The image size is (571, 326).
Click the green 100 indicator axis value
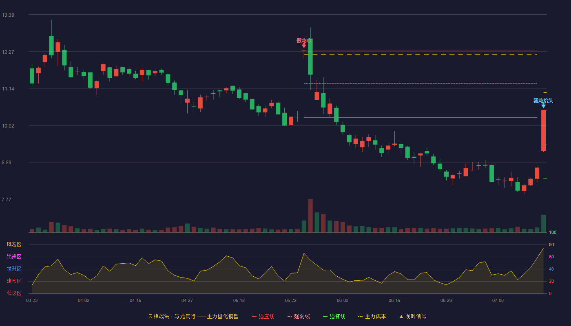(553, 232)
